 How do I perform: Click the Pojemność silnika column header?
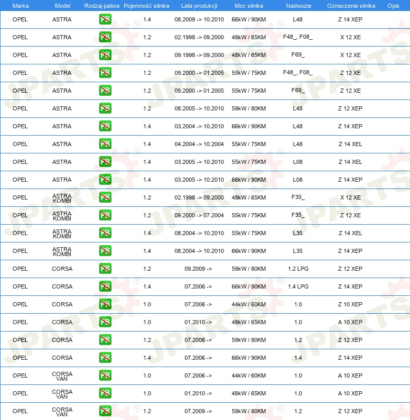point(146,5)
